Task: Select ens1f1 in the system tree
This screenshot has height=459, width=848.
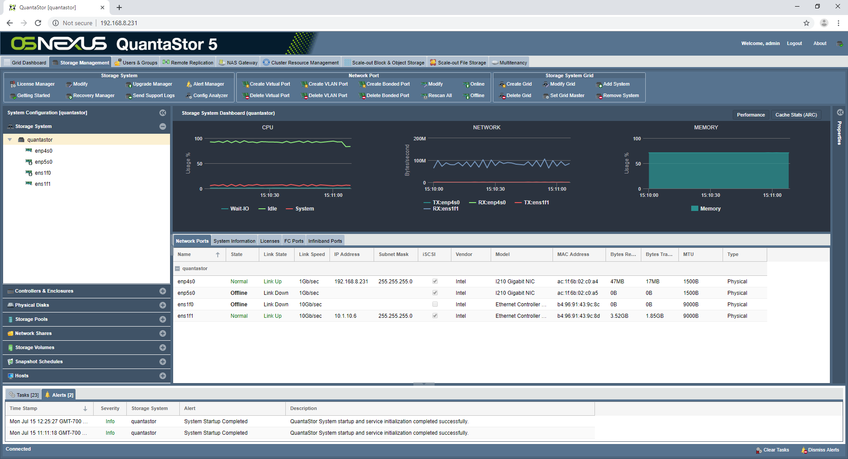Action: coord(42,184)
